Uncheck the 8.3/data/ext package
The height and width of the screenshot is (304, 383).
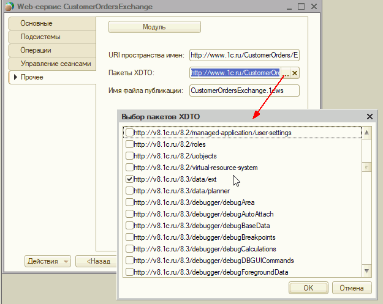(129, 179)
